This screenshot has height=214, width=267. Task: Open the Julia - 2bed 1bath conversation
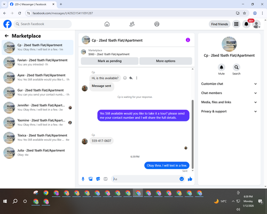(37, 152)
